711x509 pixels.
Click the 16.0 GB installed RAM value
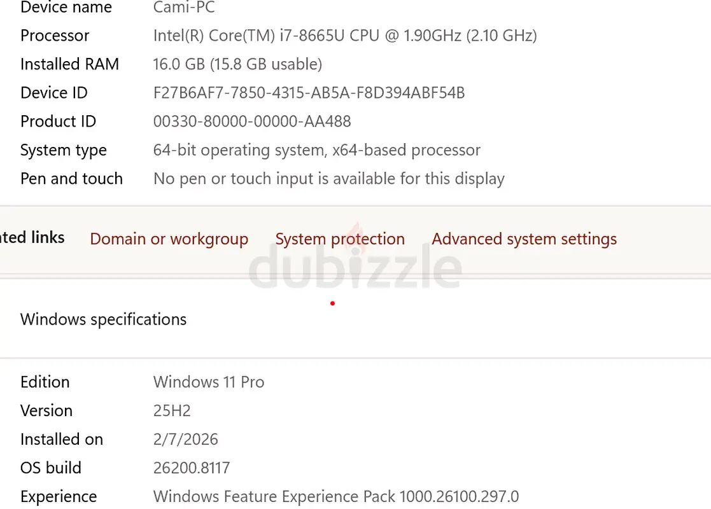237,64
